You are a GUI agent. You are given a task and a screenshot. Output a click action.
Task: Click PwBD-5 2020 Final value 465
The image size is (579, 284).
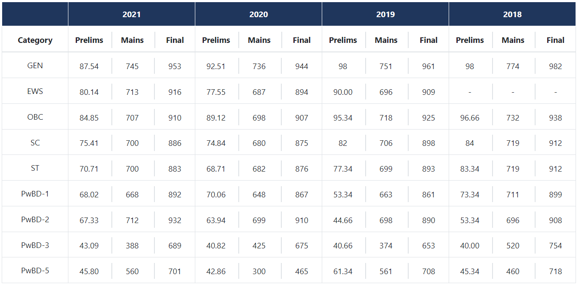(302, 272)
